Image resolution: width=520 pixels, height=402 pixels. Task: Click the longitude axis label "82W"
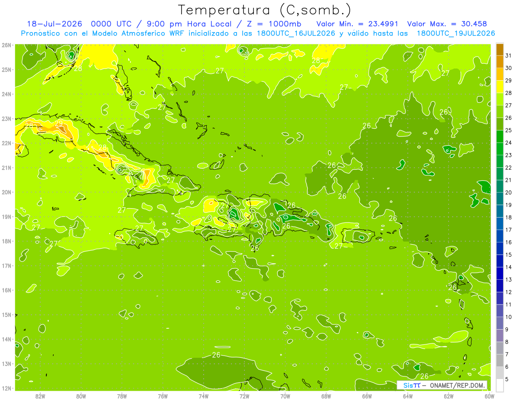(40, 396)
